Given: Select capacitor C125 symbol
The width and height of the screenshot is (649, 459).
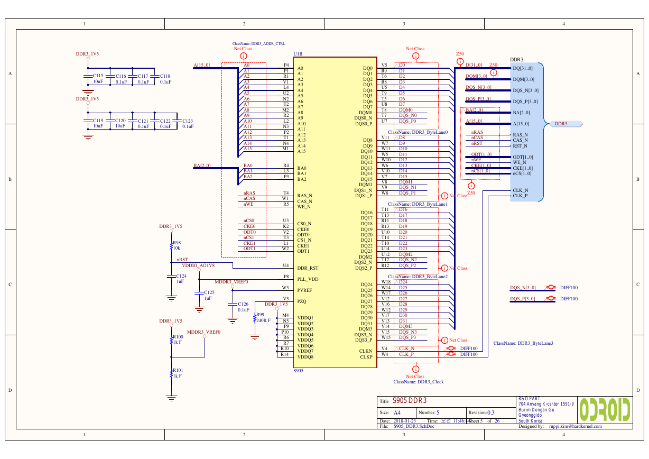Looking at the screenshot, I should click(199, 292).
